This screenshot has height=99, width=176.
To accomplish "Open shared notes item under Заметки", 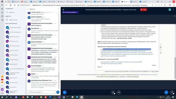I will tap(12, 20).
